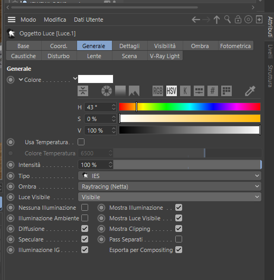Screen dimensions: 274x280
Task: Open the V-Ray Light tab
Action: pyautogui.click(x=165, y=56)
